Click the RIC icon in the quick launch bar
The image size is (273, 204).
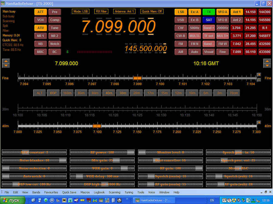(82, 200)
